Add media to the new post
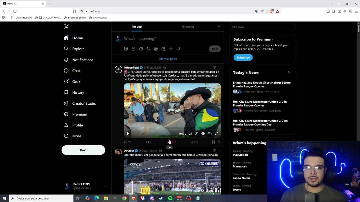 126,49
